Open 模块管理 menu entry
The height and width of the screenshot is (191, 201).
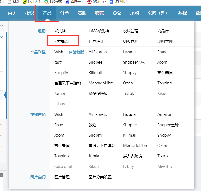click(131, 31)
